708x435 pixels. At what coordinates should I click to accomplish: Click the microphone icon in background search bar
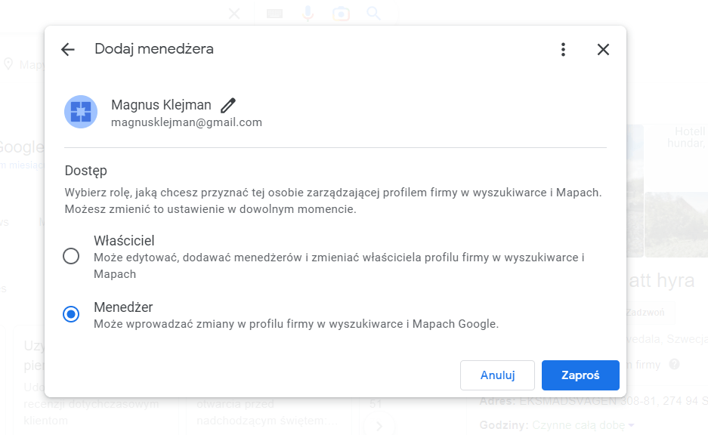click(x=308, y=14)
